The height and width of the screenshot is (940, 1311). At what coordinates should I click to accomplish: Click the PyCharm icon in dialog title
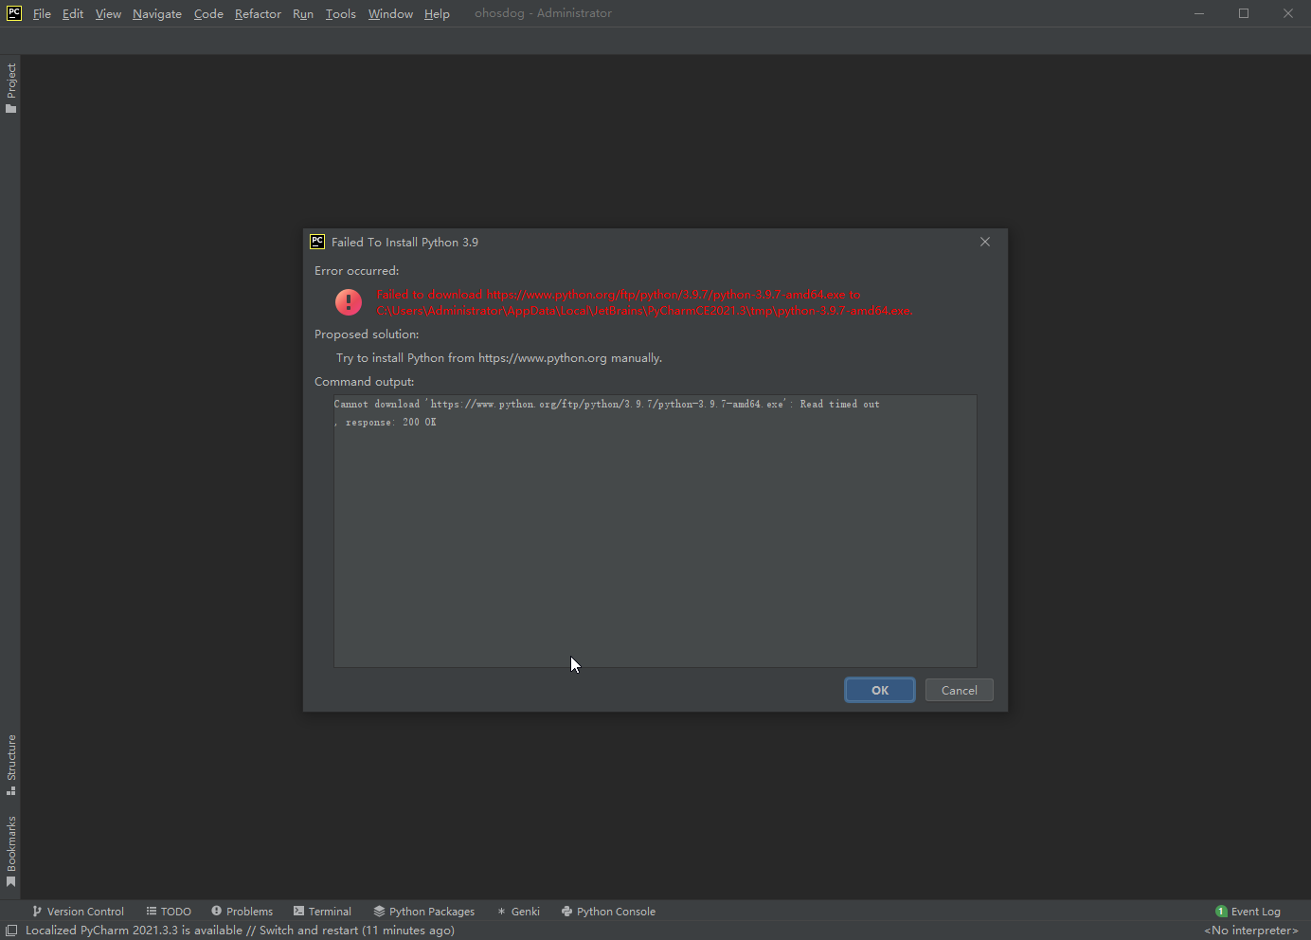[x=317, y=242]
